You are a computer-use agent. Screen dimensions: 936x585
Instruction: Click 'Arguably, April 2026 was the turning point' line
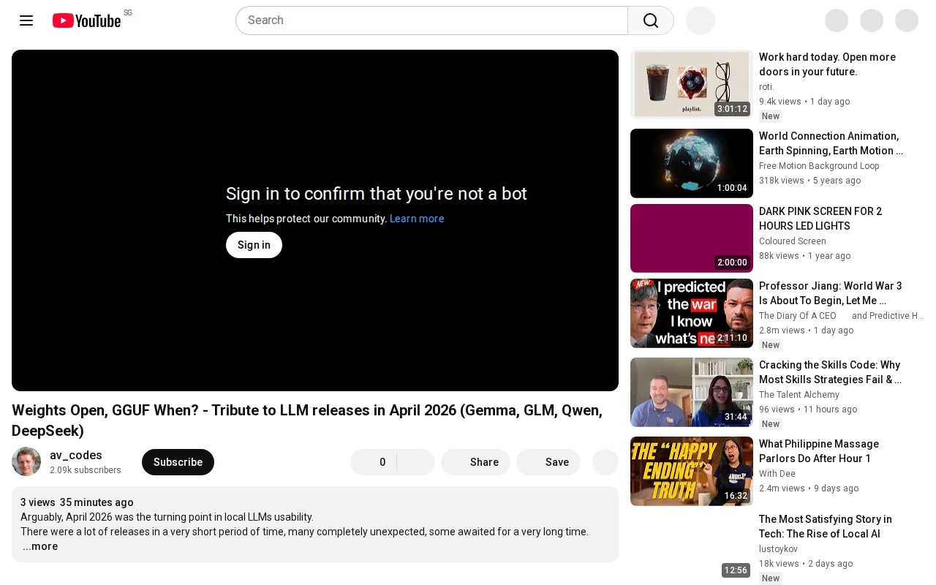tap(167, 517)
